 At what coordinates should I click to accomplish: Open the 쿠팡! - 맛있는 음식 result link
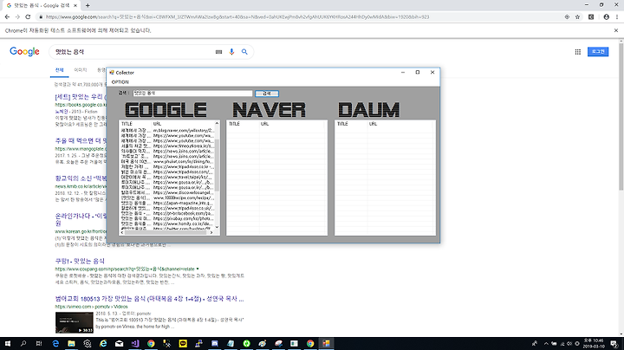pos(80,261)
